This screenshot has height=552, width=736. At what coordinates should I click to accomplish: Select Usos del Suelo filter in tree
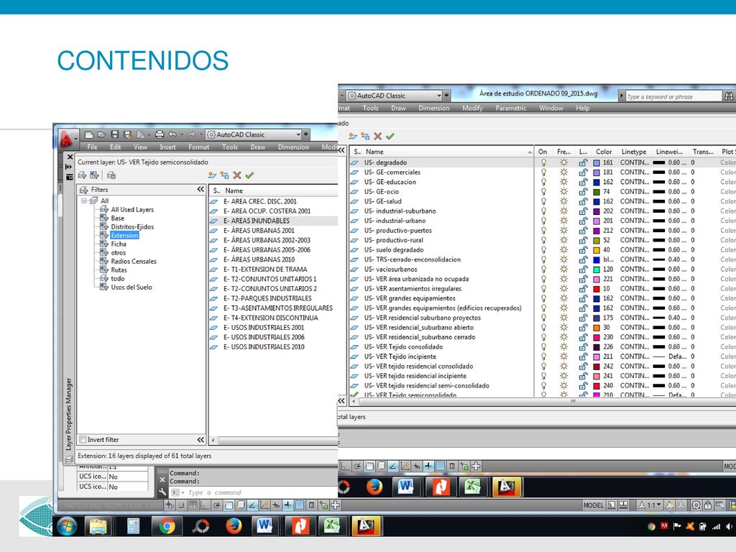click(x=131, y=287)
